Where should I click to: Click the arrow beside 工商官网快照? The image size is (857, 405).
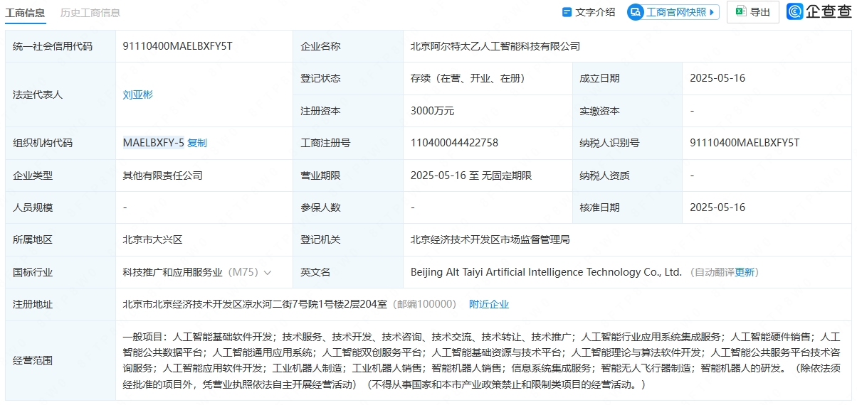point(713,12)
